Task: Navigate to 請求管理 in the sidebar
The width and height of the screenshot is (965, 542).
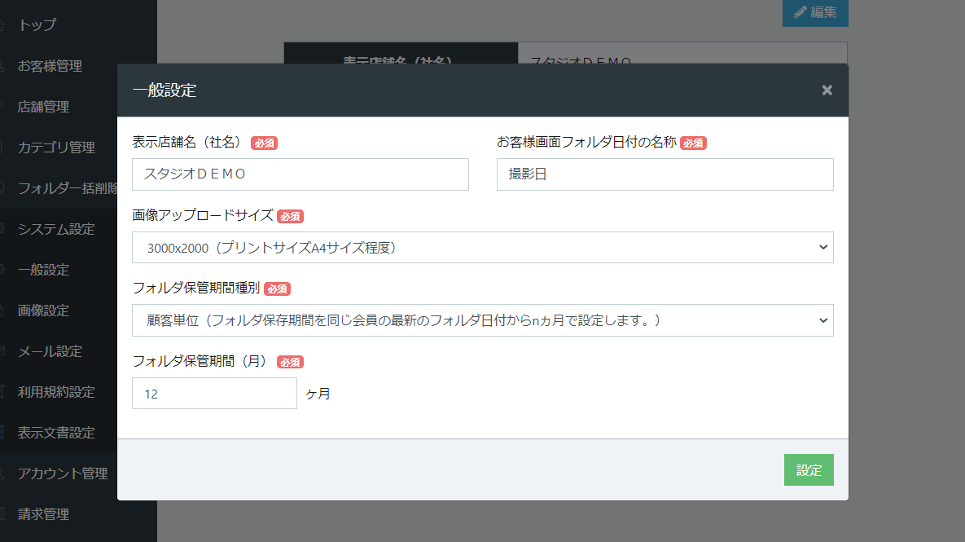Action: pyautogui.click(x=43, y=514)
